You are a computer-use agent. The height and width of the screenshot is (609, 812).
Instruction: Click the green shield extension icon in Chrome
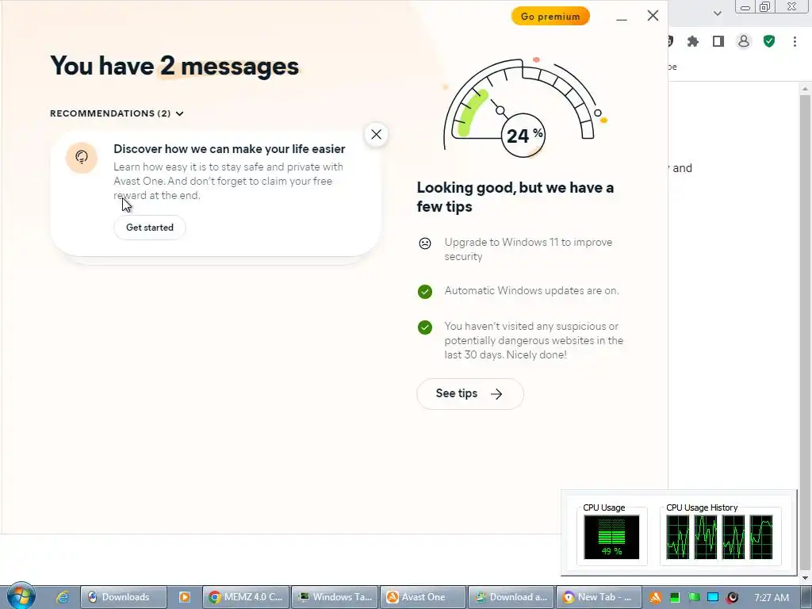(769, 41)
